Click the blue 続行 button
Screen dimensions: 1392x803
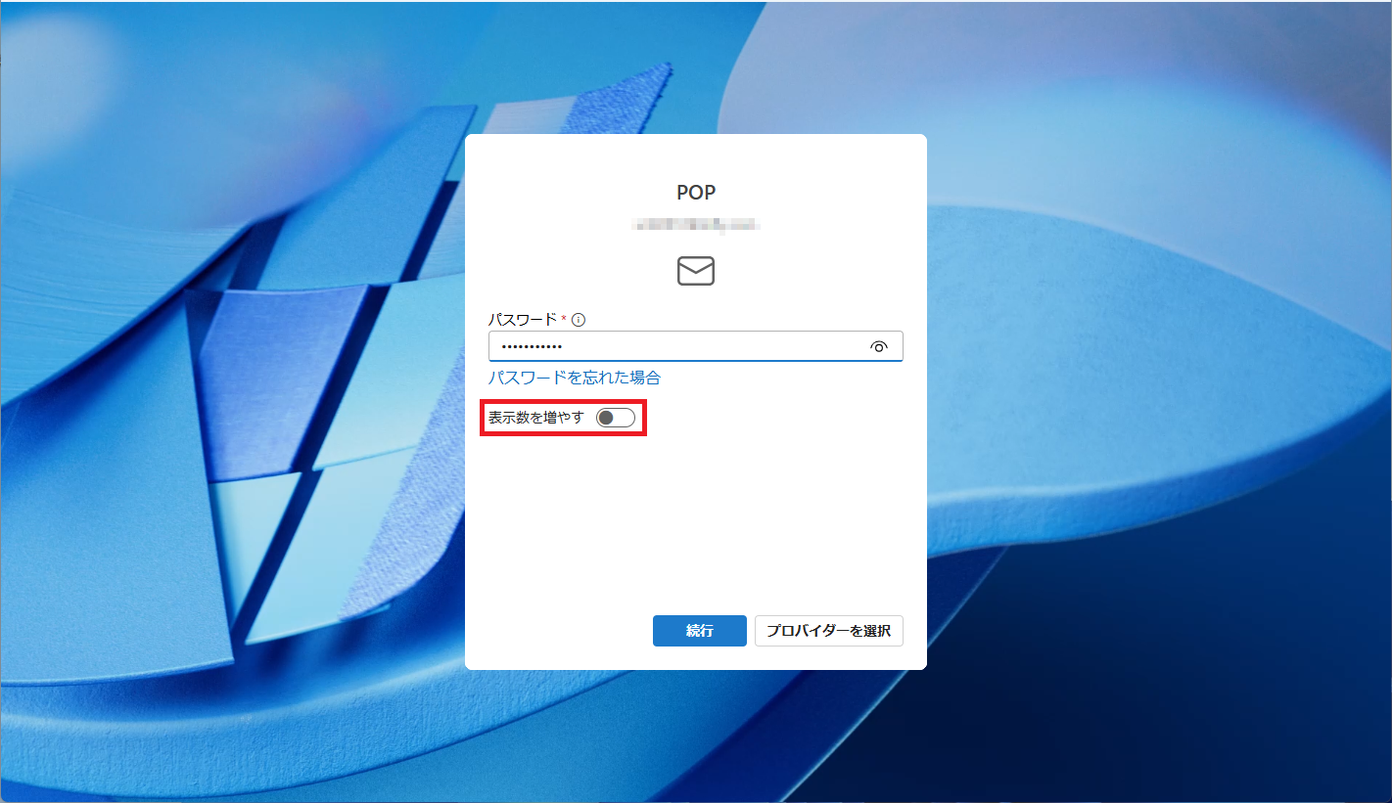point(700,631)
